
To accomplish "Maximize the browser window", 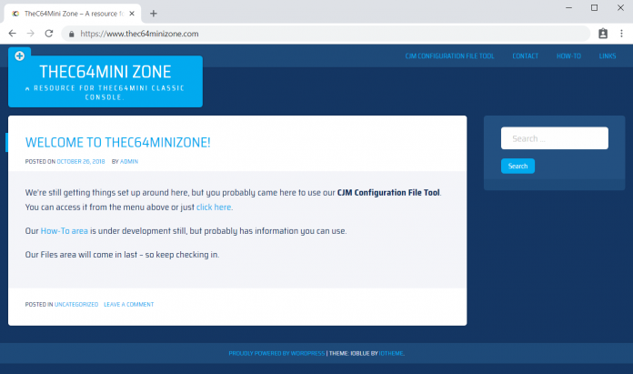I will pos(594,7).
